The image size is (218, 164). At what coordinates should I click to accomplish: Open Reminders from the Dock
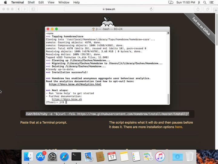pyautogui.click(x=136, y=157)
